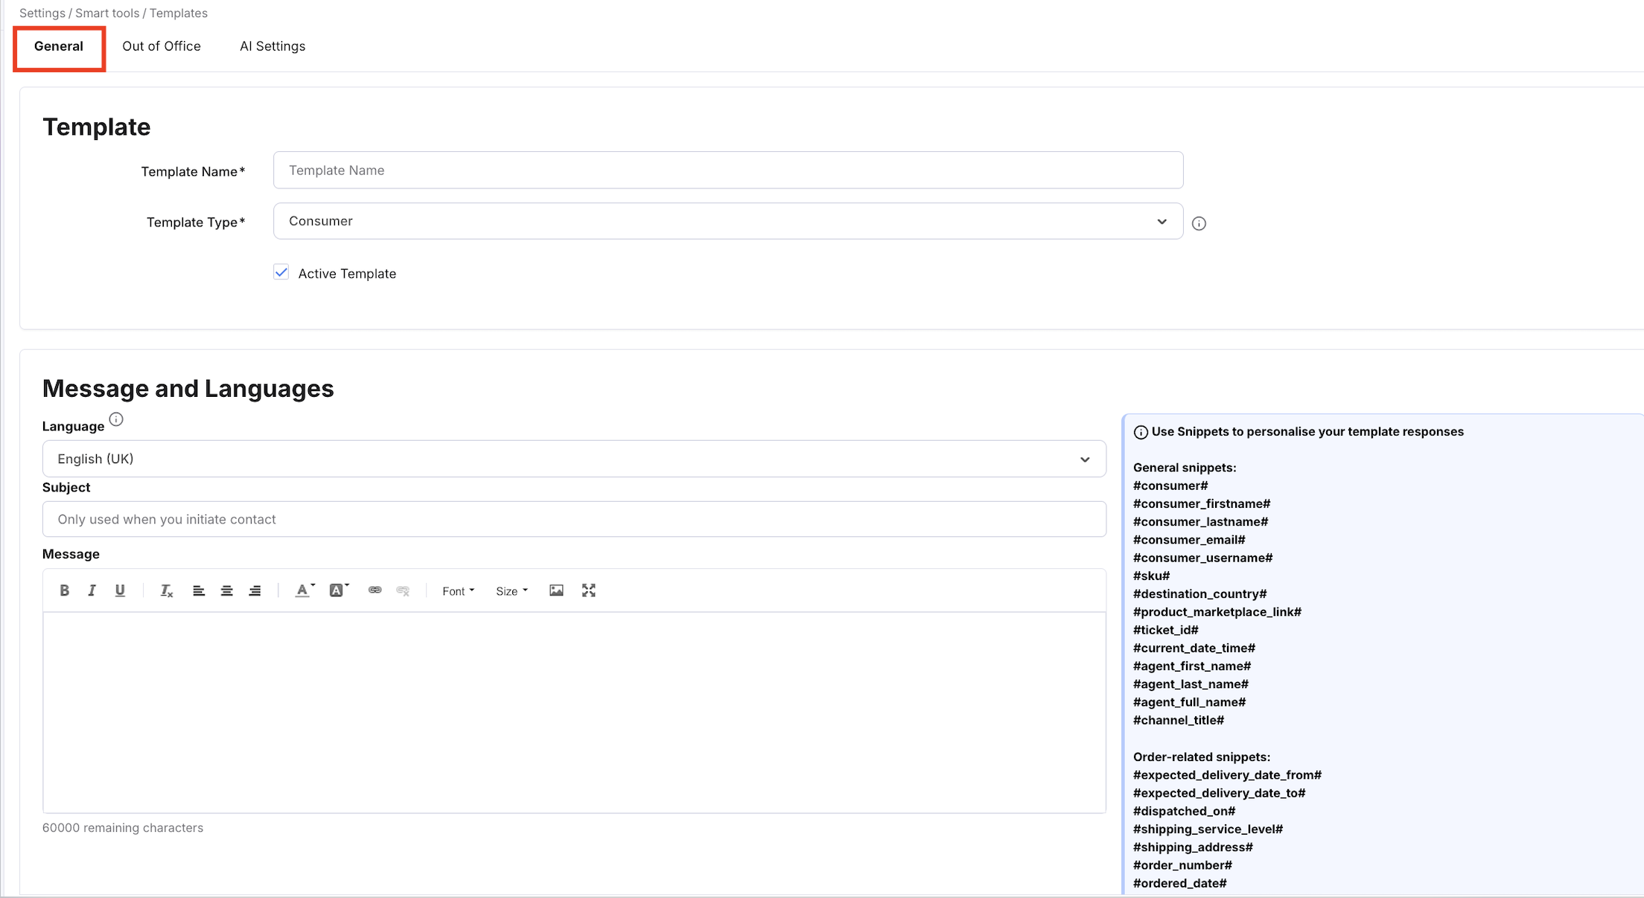
Task: Toggle the Active Template checkbox
Action: [281, 273]
